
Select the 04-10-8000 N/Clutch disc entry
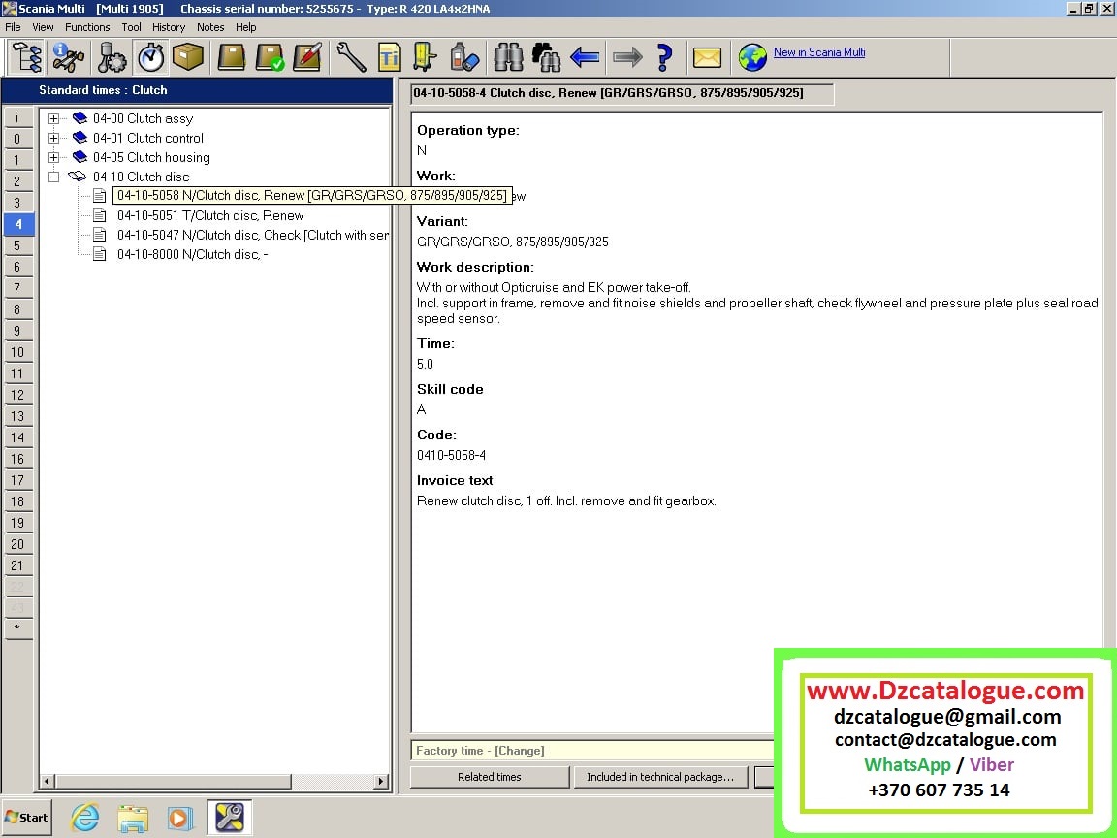pos(192,254)
